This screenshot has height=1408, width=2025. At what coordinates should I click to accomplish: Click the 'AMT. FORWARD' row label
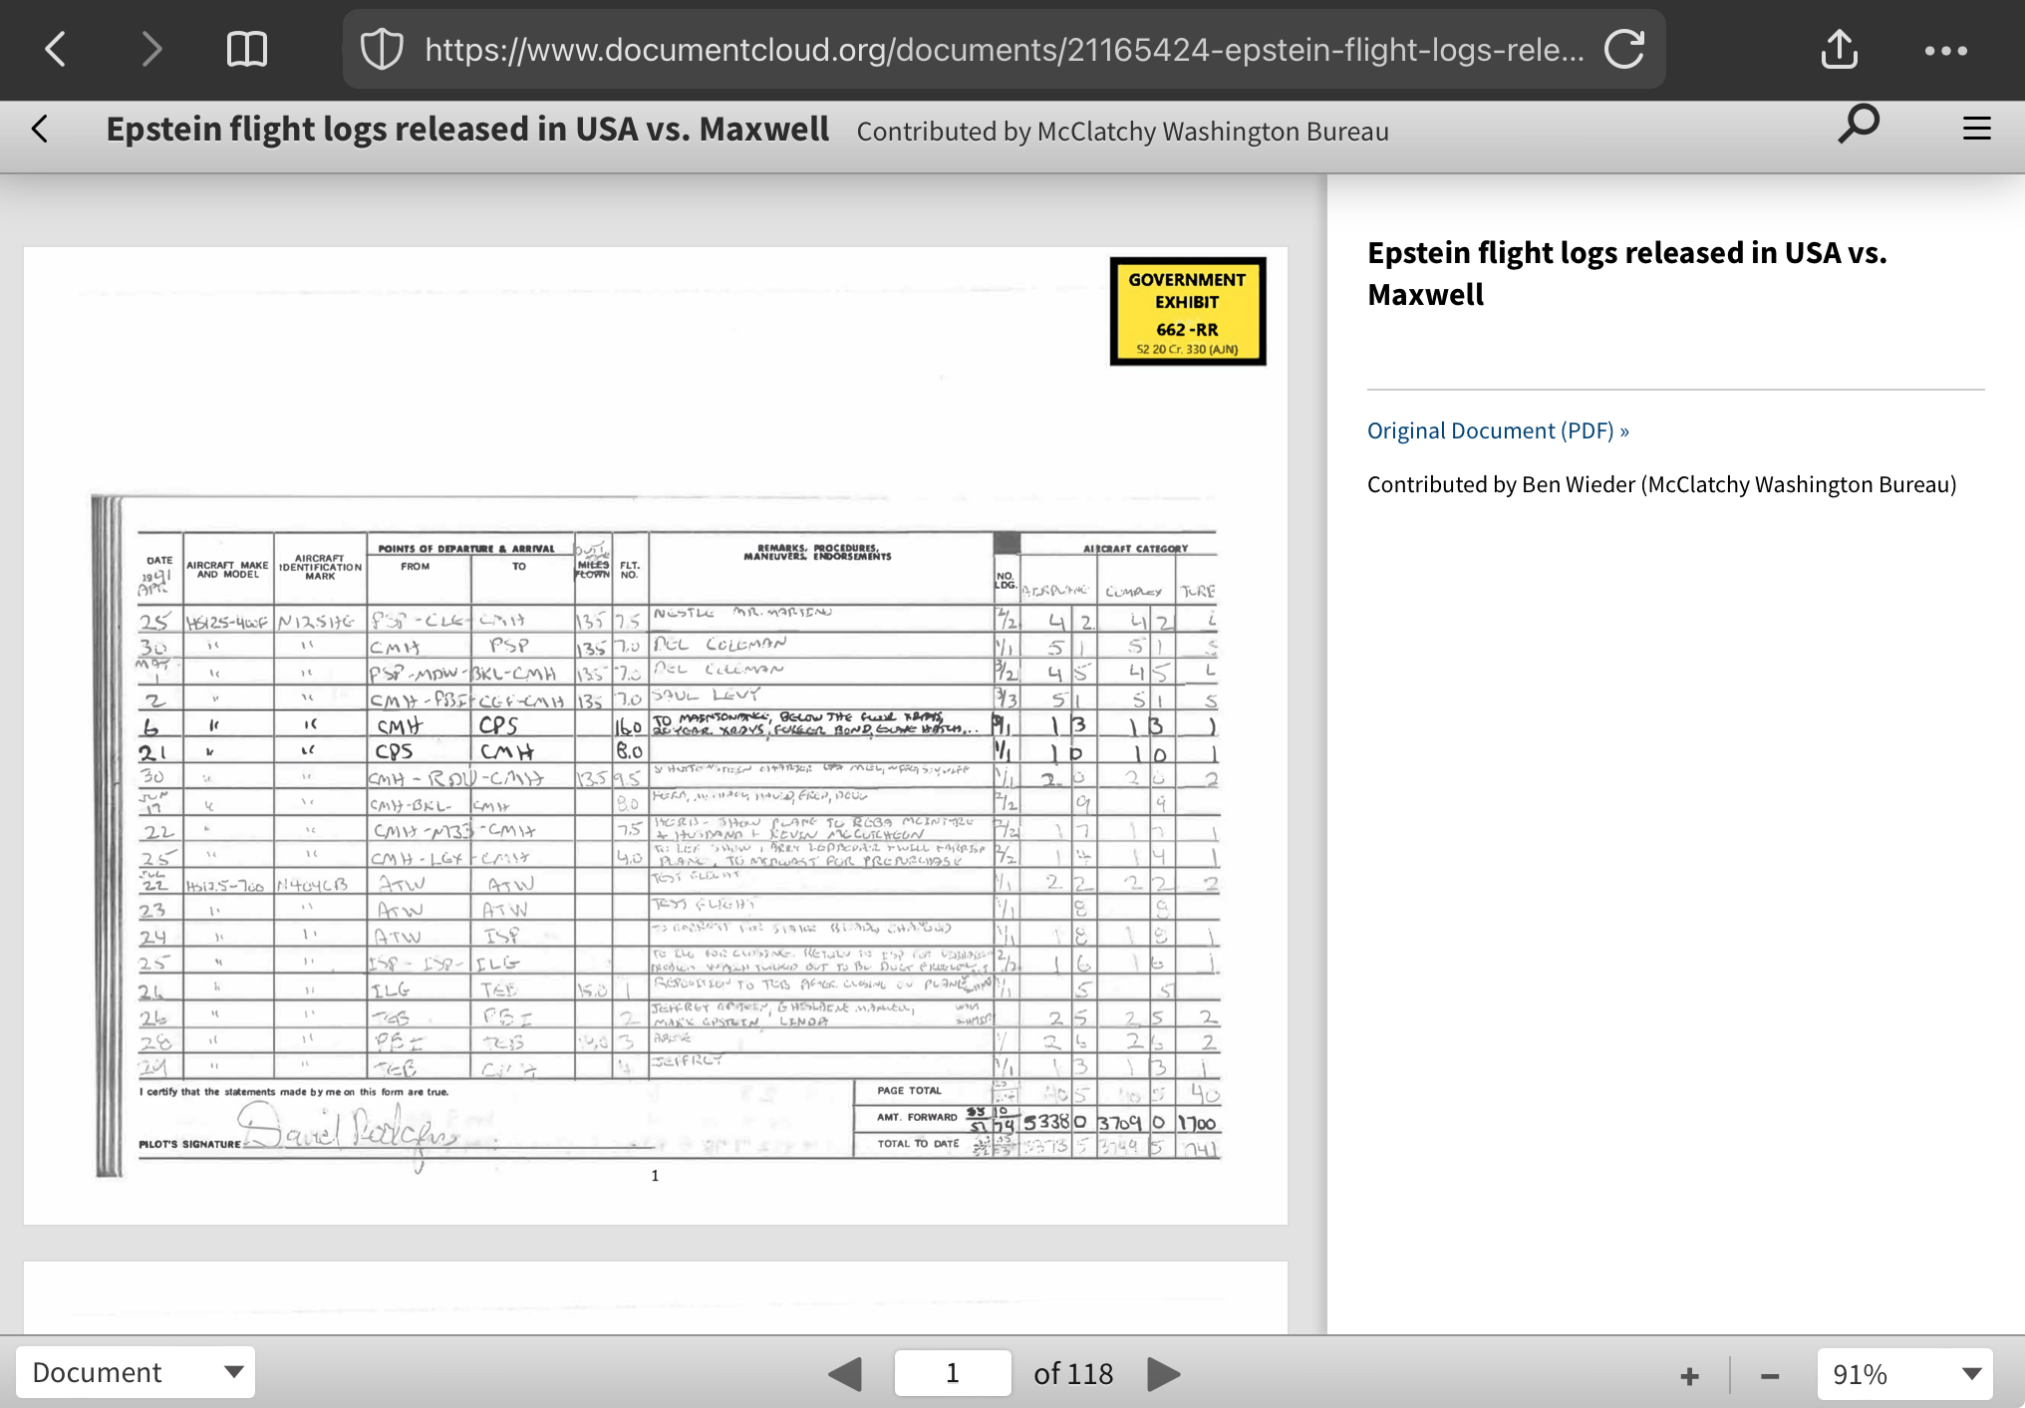click(916, 1117)
